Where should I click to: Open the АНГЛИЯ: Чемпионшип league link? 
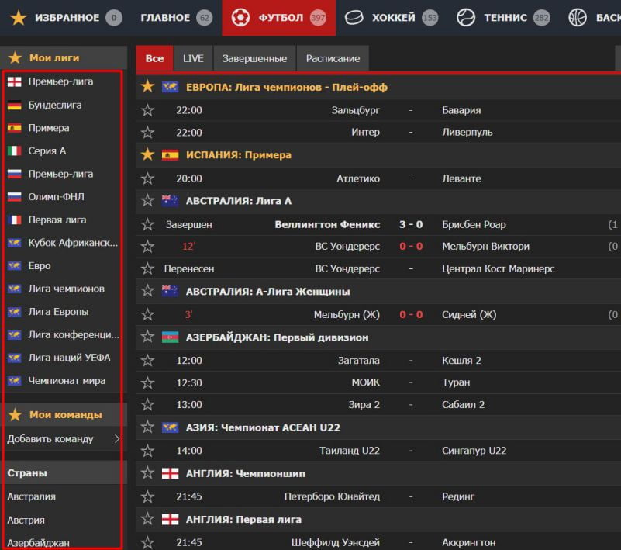tap(245, 473)
